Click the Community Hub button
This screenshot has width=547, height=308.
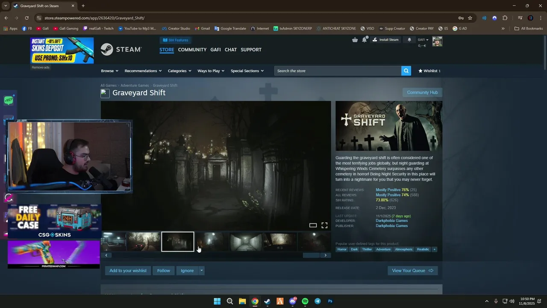422,92
